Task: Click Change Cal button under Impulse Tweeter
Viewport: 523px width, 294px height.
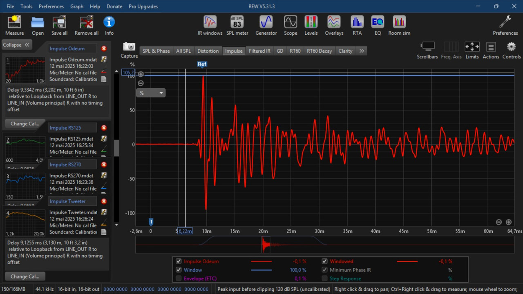Action: point(25,276)
